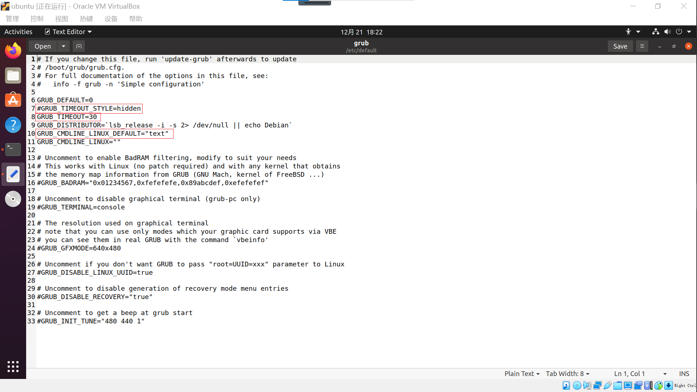Click the Activities icon in top-left corner

[18, 32]
